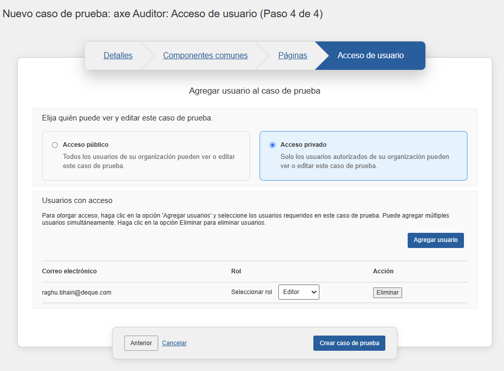Screen dimensions: 504x371
Task: Click the raghu.bhairi@deque.com email entry
Action: pyautogui.click(x=77, y=293)
